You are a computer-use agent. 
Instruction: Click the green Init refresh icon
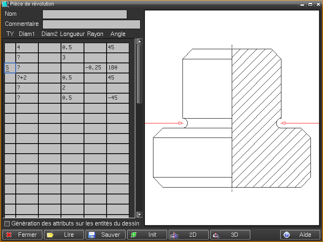(x=134, y=235)
